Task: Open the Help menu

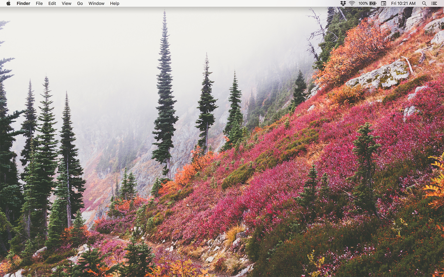Action: [115, 3]
